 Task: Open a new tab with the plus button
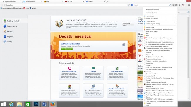108,1
